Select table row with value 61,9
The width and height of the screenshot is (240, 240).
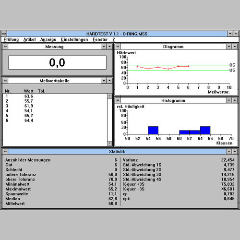tap(55, 106)
